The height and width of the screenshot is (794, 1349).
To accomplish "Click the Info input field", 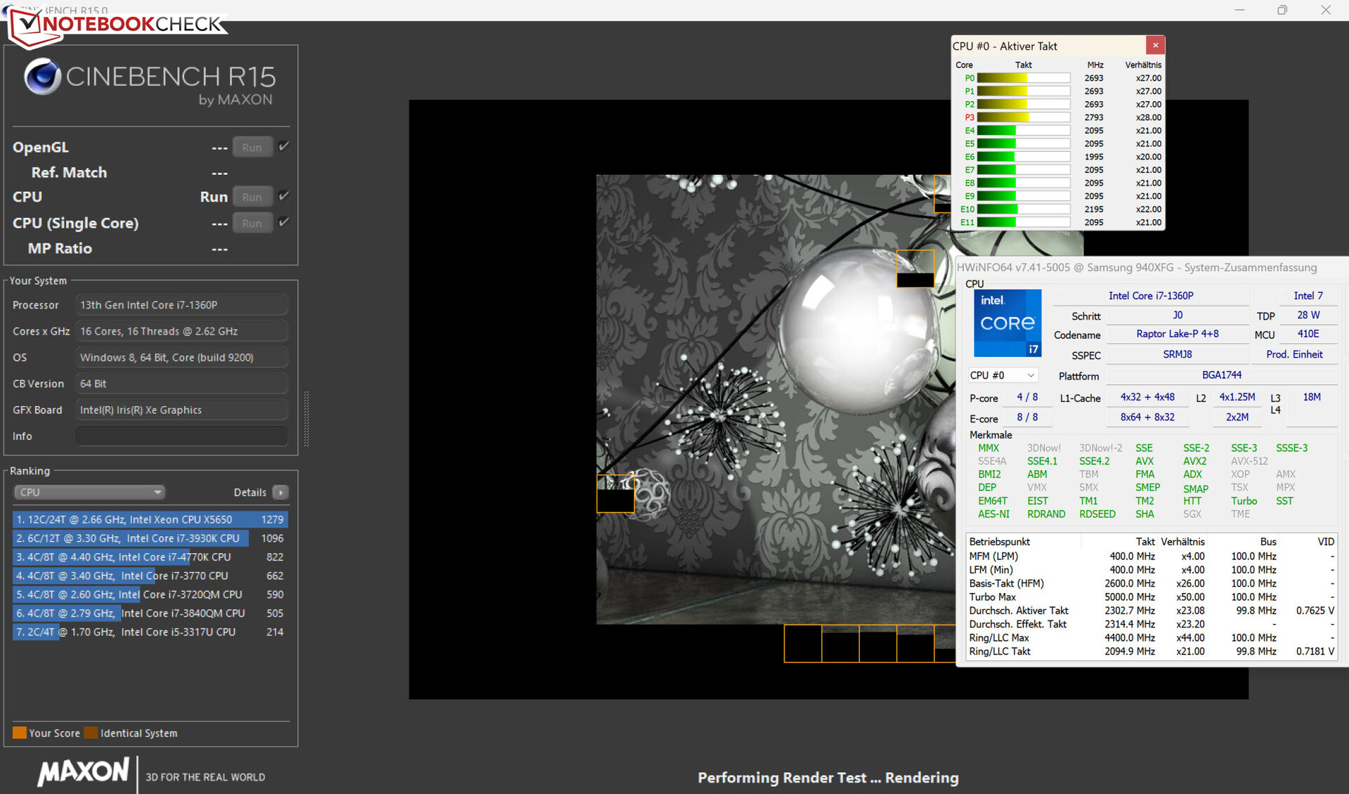I will click(x=181, y=436).
